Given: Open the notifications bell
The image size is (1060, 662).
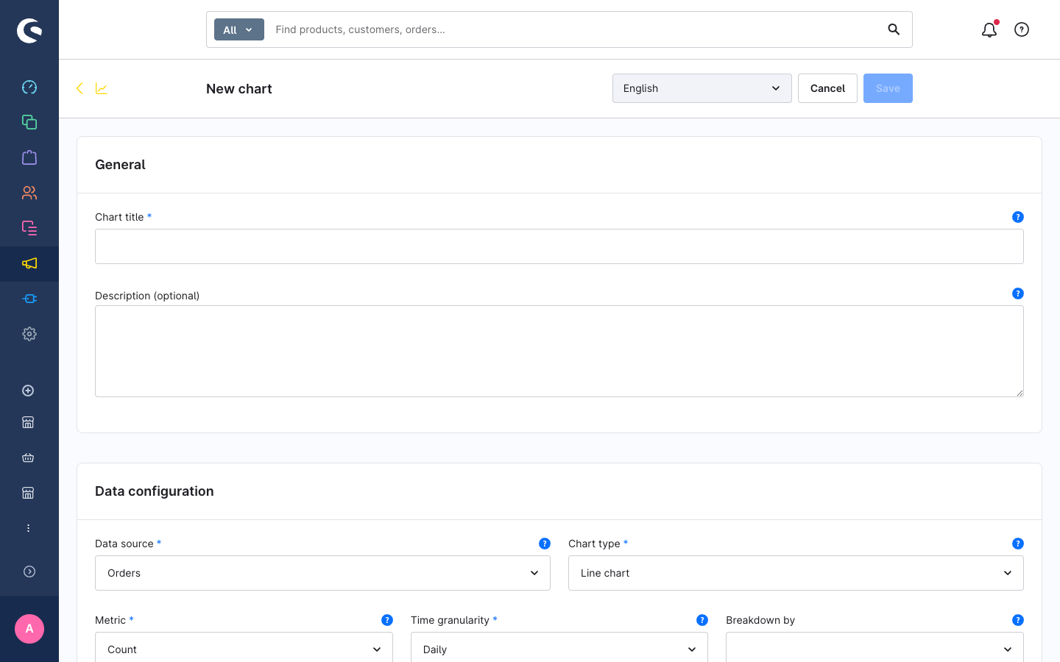Looking at the screenshot, I should (989, 29).
